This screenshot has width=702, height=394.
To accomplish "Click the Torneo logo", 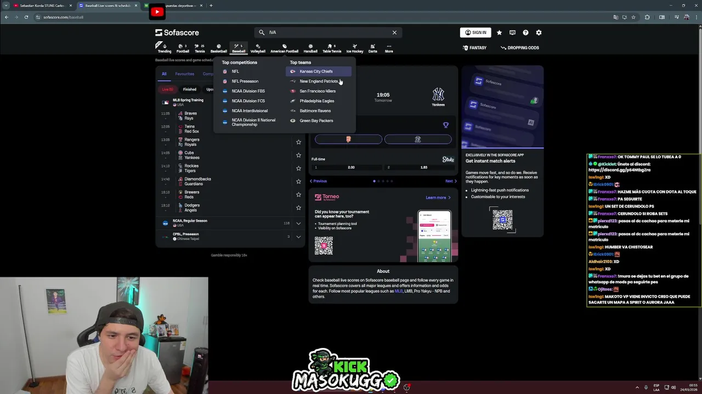I will click(327, 197).
